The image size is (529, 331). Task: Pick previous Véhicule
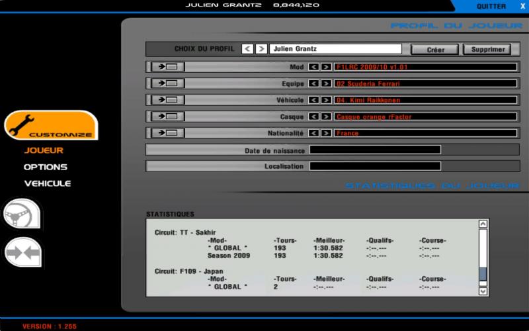(x=313, y=100)
